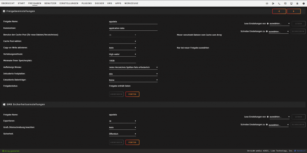This screenshot has height=153, width=307.
Task: Click the logout icon in top bar
Action: 273,3
